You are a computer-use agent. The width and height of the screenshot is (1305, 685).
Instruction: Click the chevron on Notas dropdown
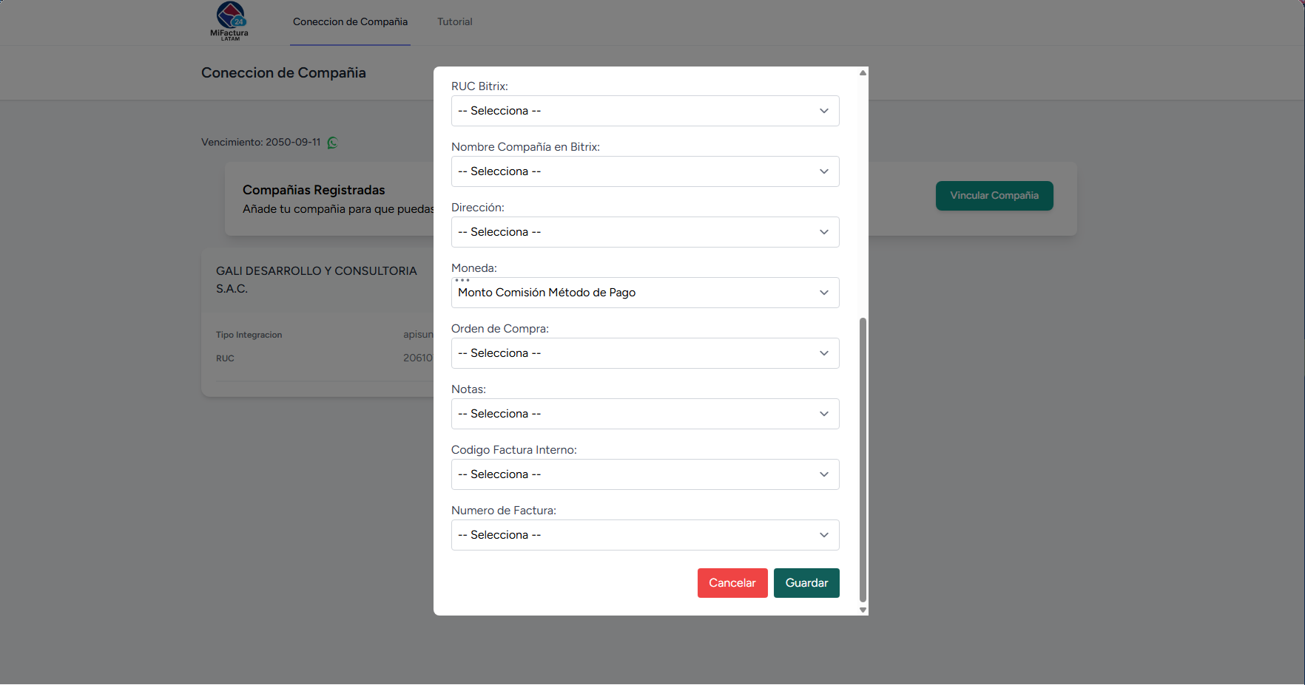pos(823,414)
